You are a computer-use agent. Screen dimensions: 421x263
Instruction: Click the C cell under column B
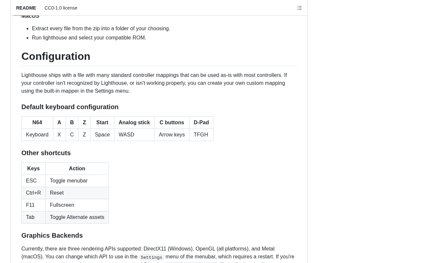[x=72, y=135]
